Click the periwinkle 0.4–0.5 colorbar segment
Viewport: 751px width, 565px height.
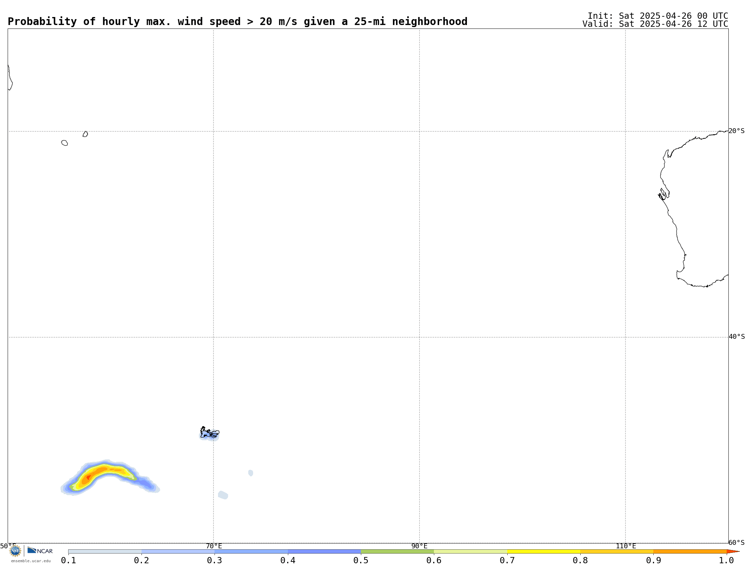324,551
